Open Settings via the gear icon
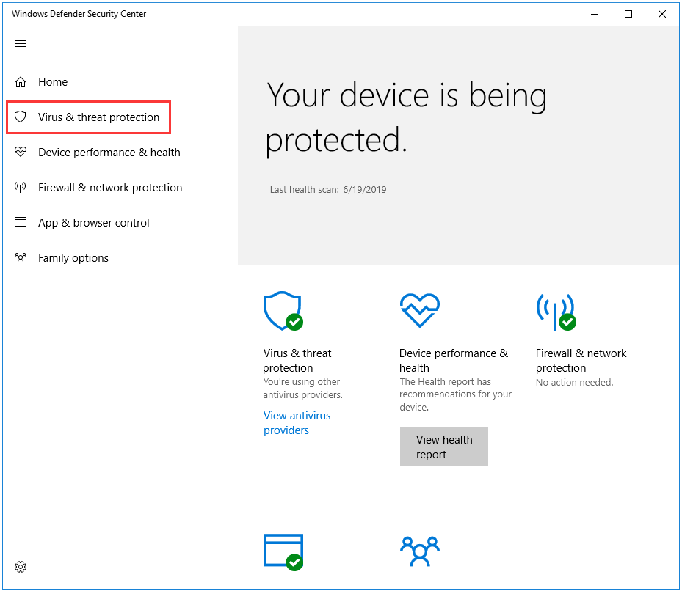The image size is (682, 591). point(21,567)
